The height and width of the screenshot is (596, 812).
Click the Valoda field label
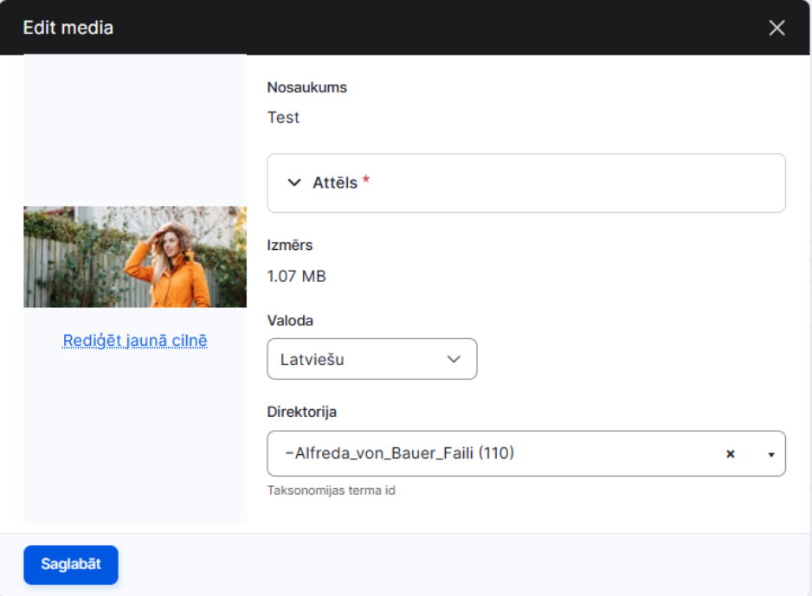290,321
